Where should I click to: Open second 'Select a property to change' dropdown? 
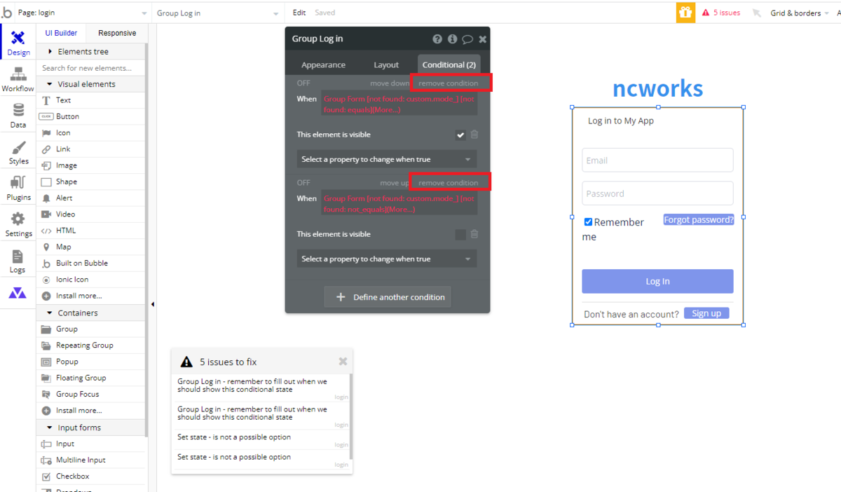click(387, 259)
